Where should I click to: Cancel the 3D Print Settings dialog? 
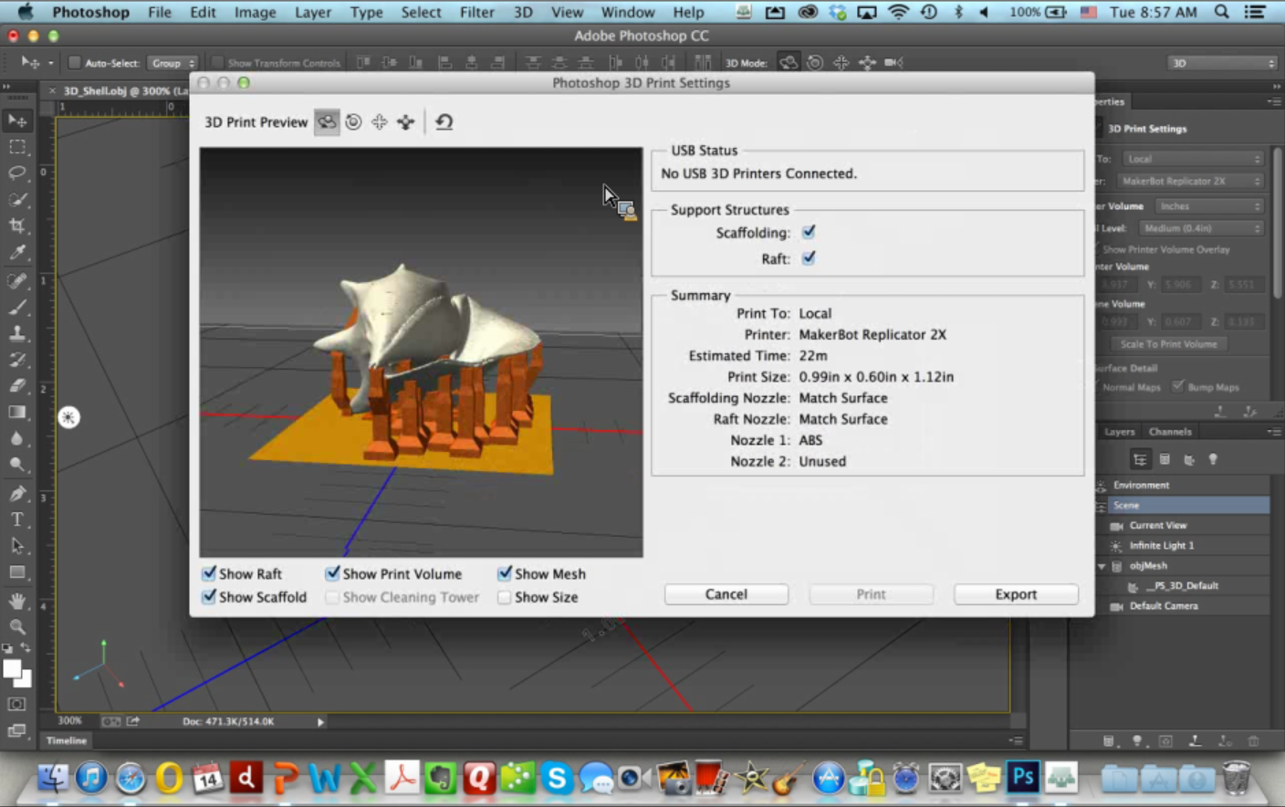pos(726,594)
